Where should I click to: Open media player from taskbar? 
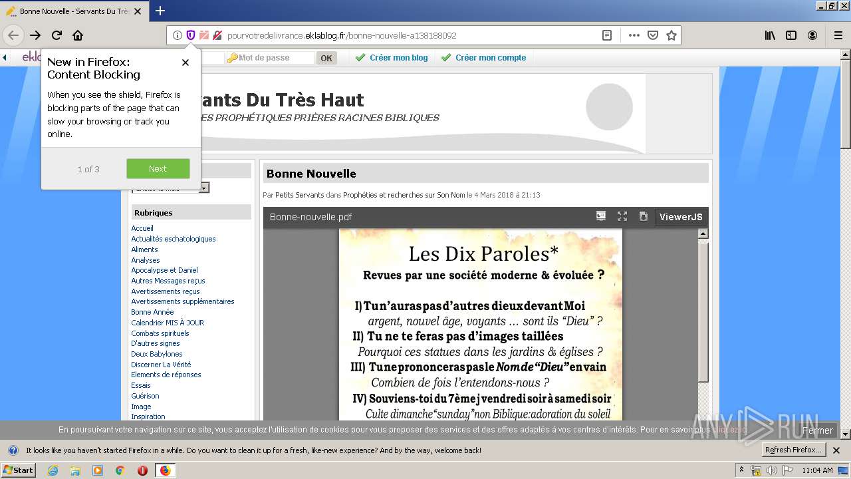tap(98, 470)
